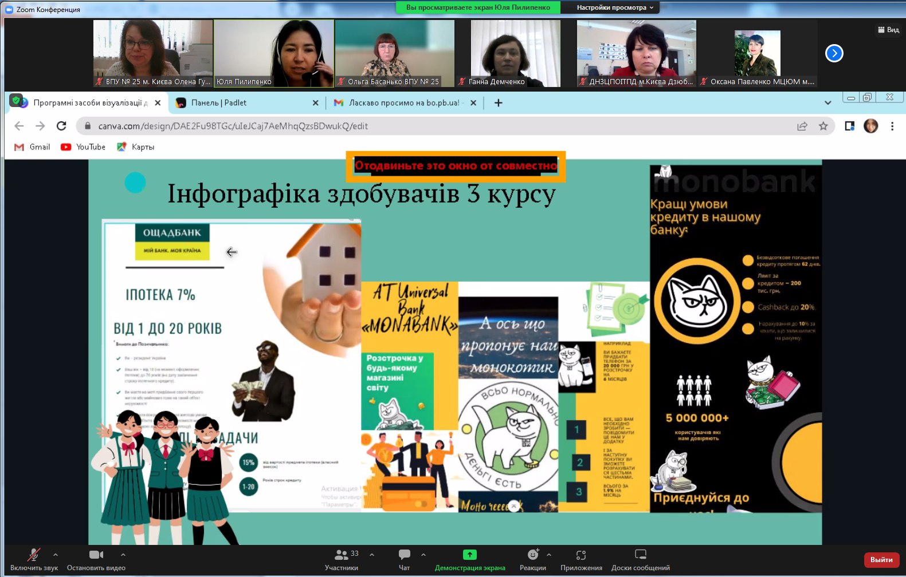The height and width of the screenshot is (577, 906).
Task: Open Gmail bookmark
Action: point(32,147)
